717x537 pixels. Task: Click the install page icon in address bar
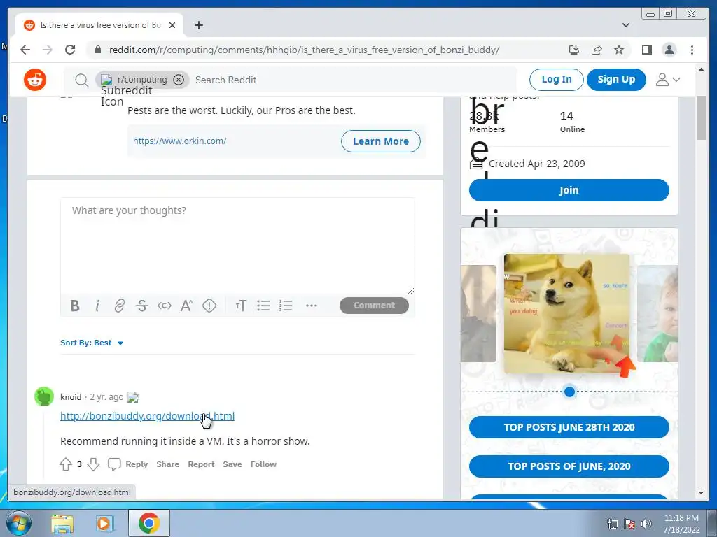pyautogui.click(x=574, y=50)
